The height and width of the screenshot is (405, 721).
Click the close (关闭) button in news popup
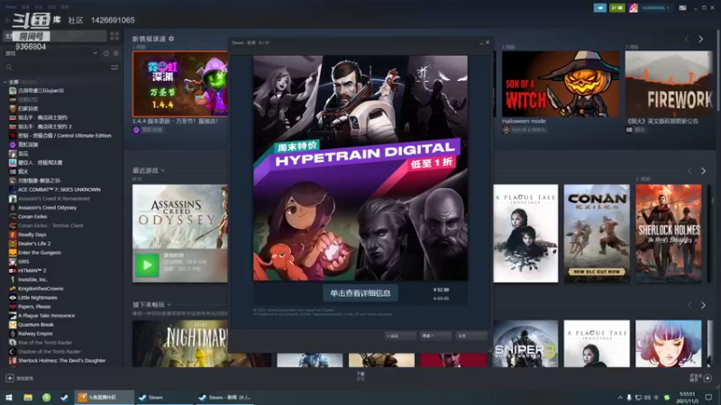(471, 336)
